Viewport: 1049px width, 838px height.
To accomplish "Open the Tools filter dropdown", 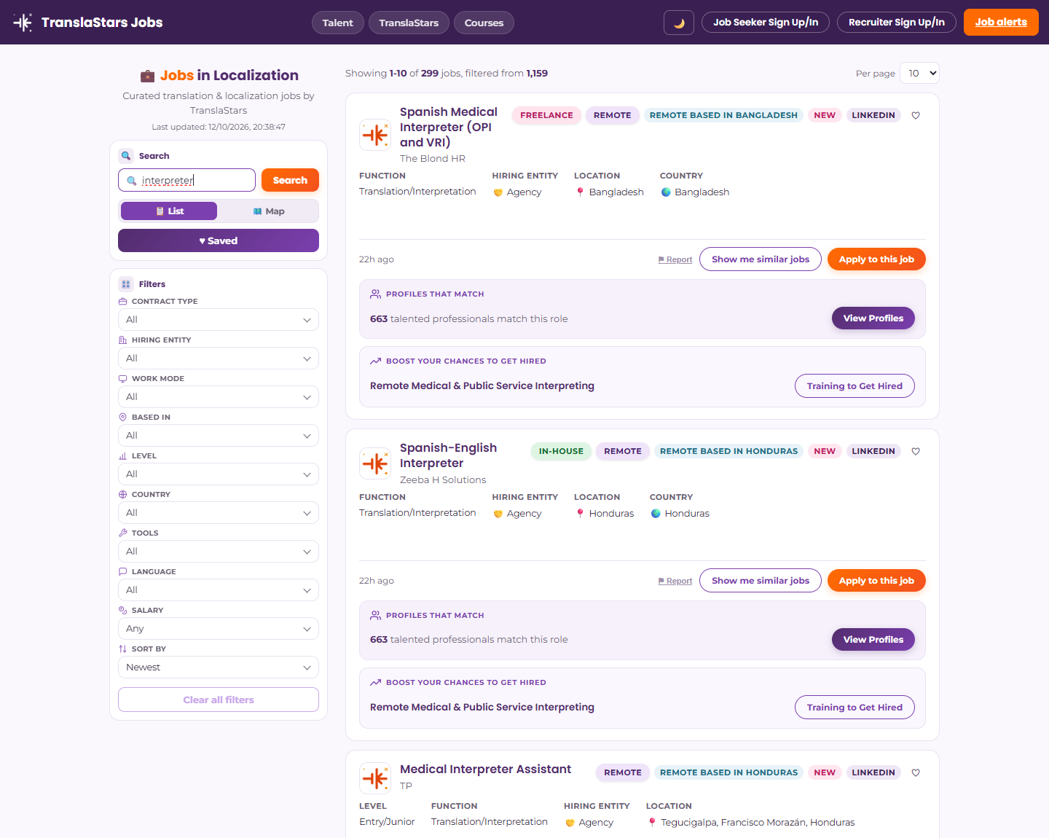I will click(x=219, y=552).
